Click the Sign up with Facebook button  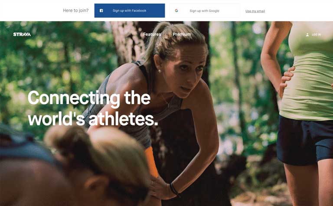(130, 10)
